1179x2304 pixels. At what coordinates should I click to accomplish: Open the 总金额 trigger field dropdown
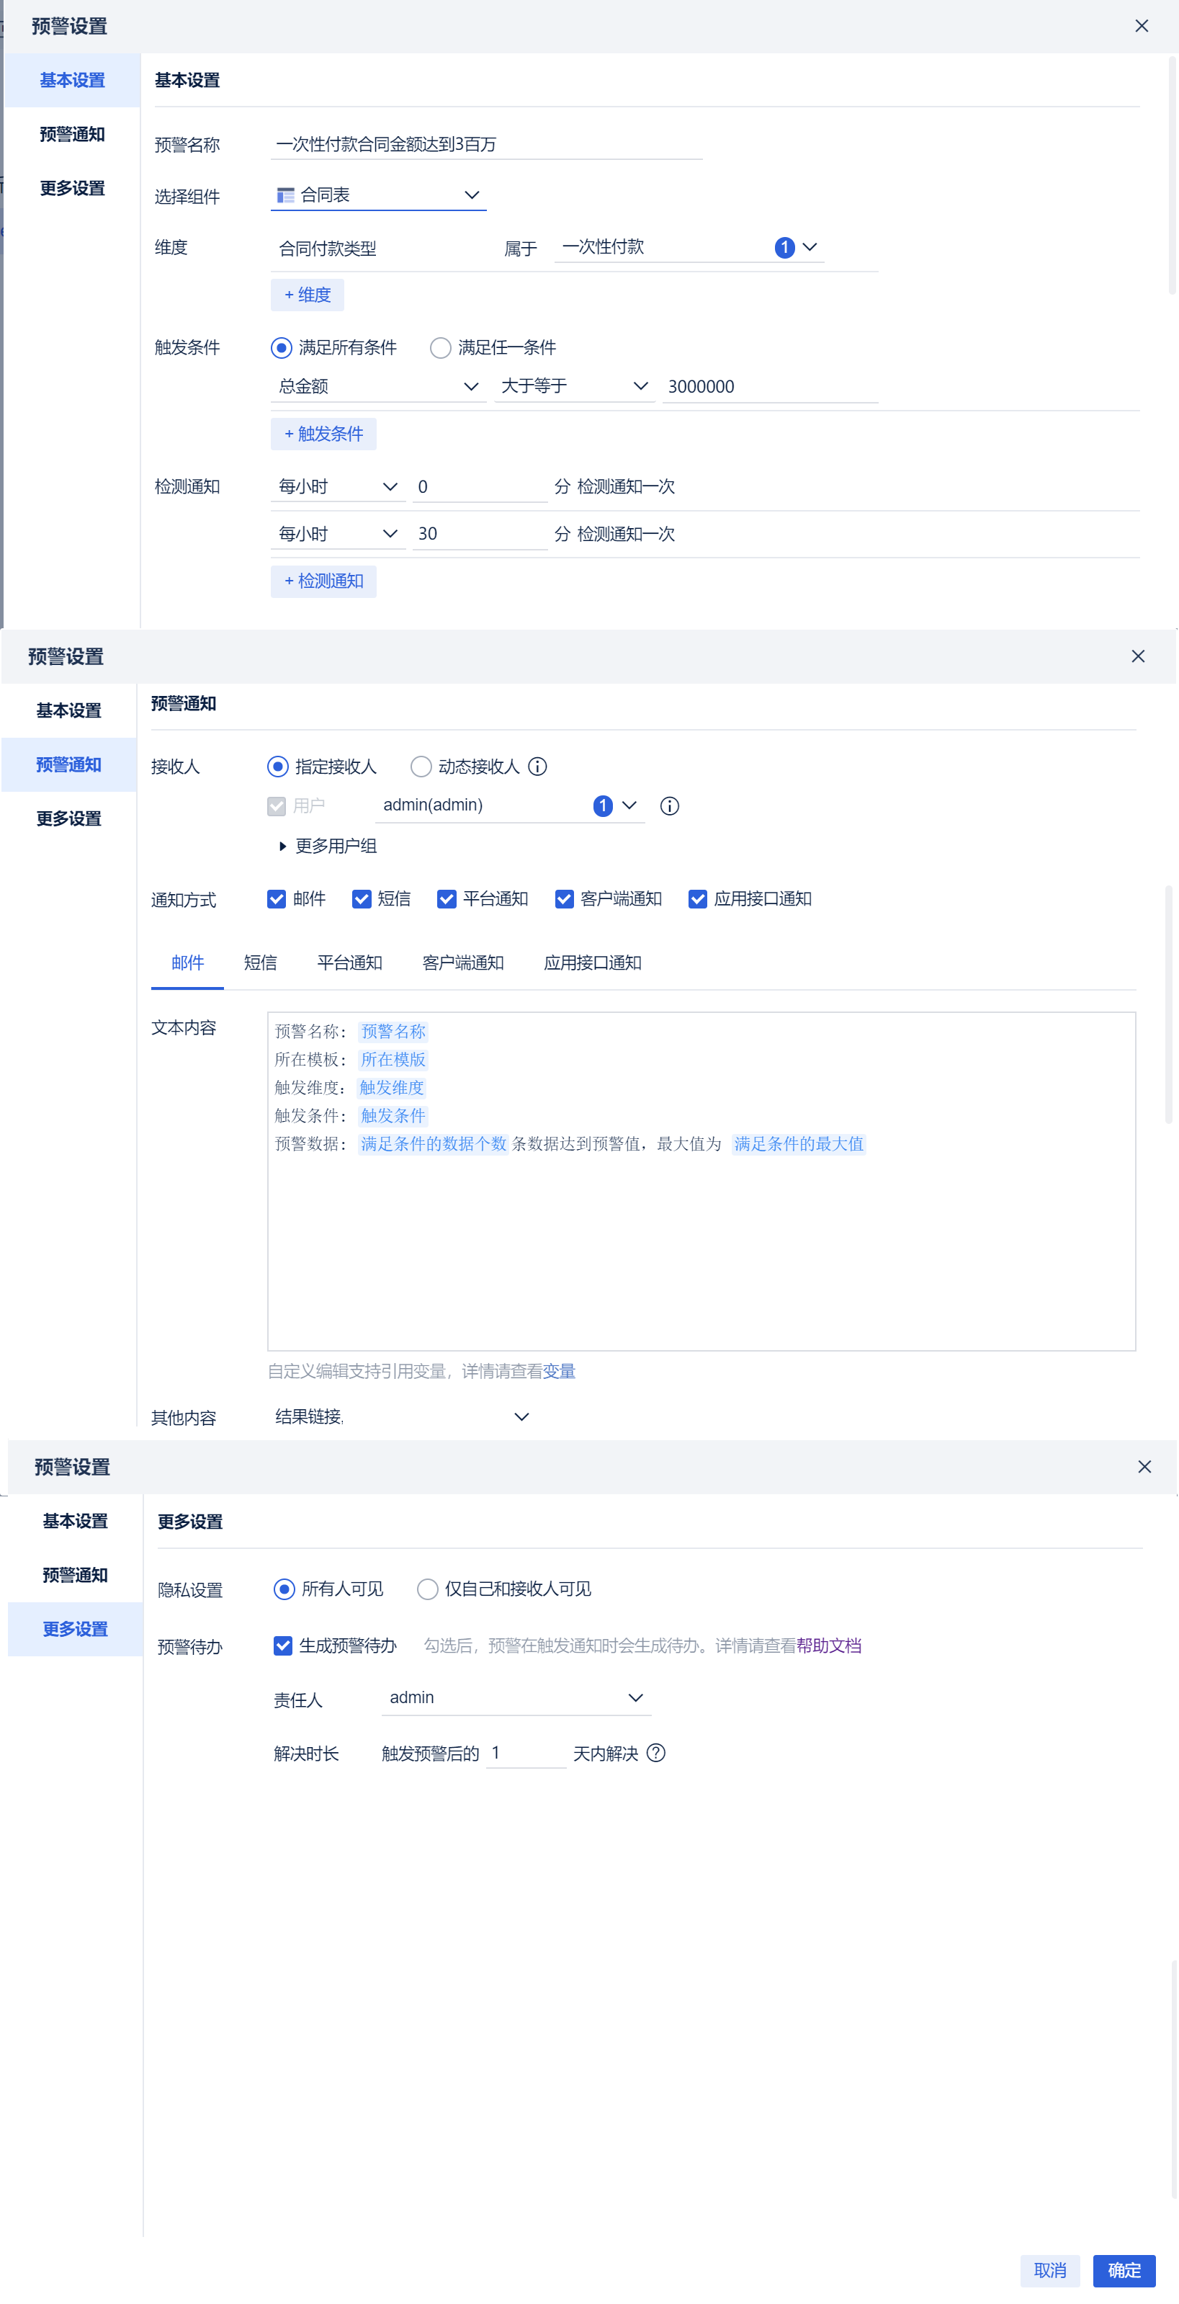(379, 386)
